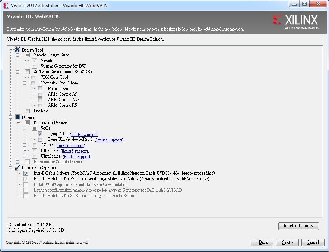
Task: Click the Xilinx logo in the header
Action: tap(296, 22)
